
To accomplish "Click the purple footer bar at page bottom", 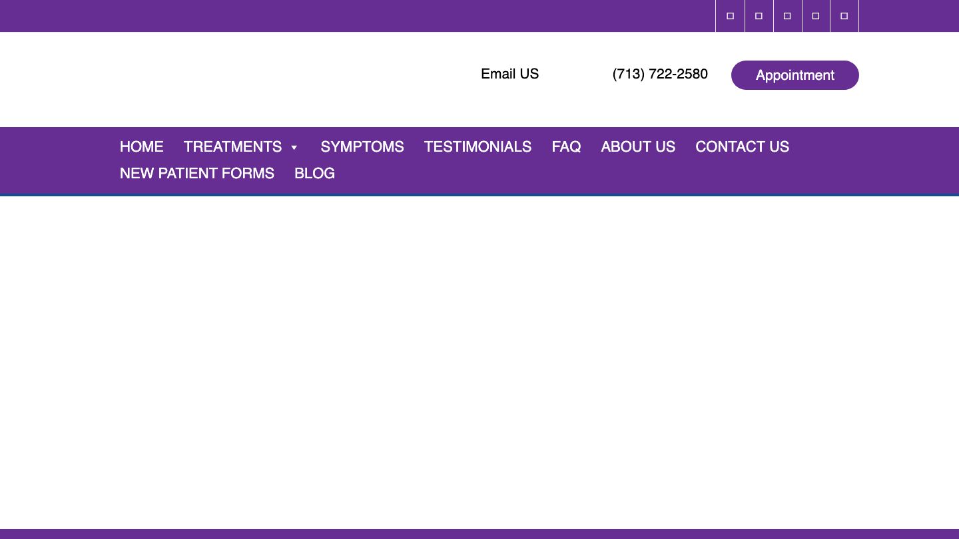I will pos(479,534).
